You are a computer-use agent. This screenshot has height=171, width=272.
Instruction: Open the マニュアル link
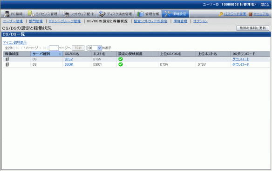pos(261,14)
